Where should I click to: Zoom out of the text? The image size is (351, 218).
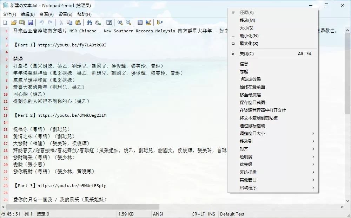pos(129,22)
